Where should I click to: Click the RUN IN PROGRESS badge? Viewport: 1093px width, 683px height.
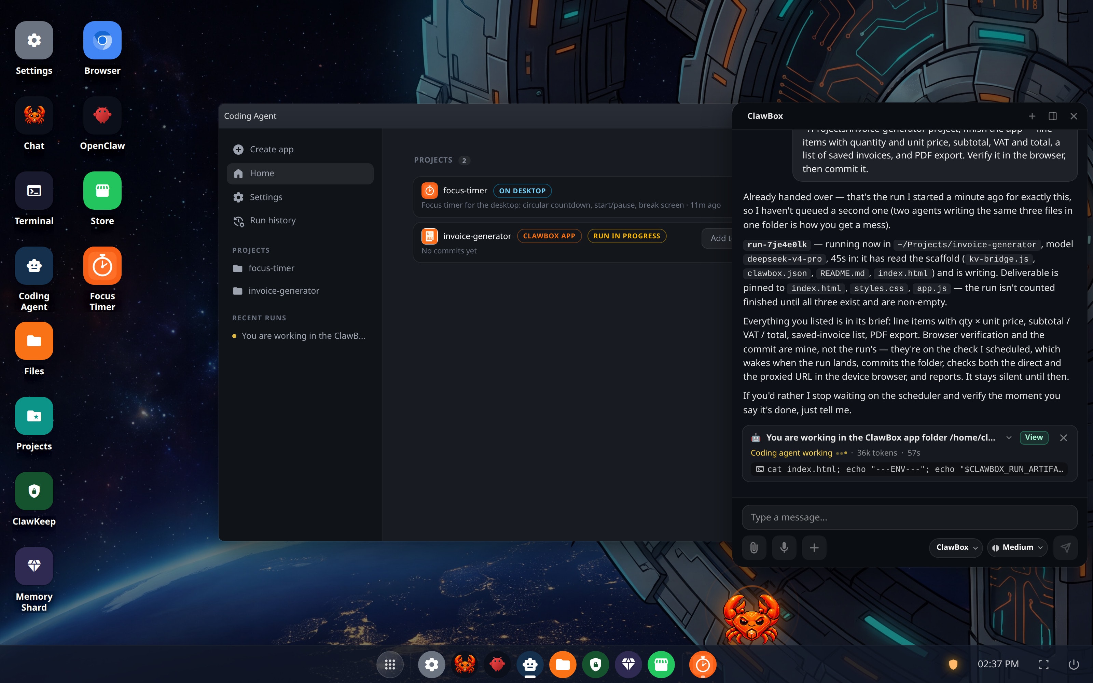[x=626, y=236]
